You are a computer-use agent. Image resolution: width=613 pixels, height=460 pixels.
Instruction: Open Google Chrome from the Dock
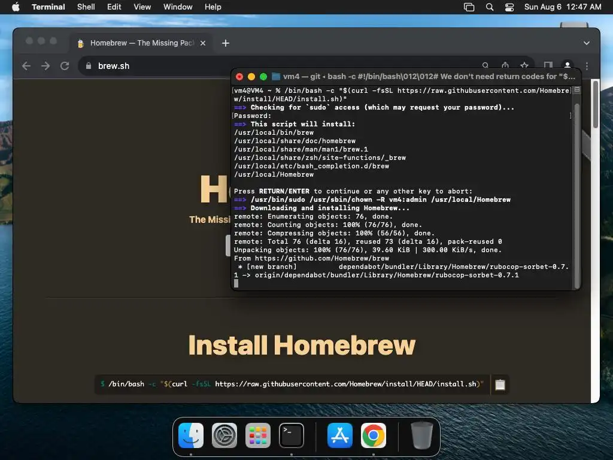(x=374, y=435)
